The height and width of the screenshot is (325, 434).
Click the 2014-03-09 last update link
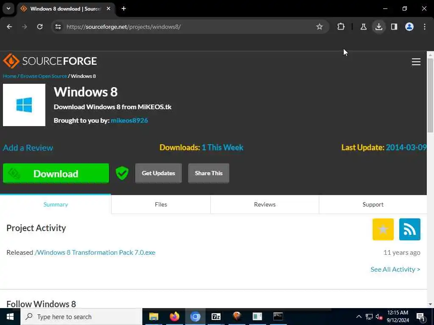pos(406,147)
